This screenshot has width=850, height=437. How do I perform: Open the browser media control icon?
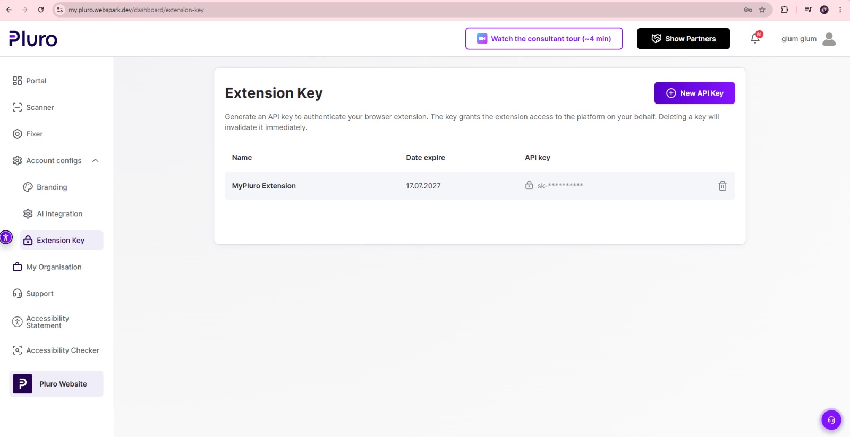(x=808, y=10)
